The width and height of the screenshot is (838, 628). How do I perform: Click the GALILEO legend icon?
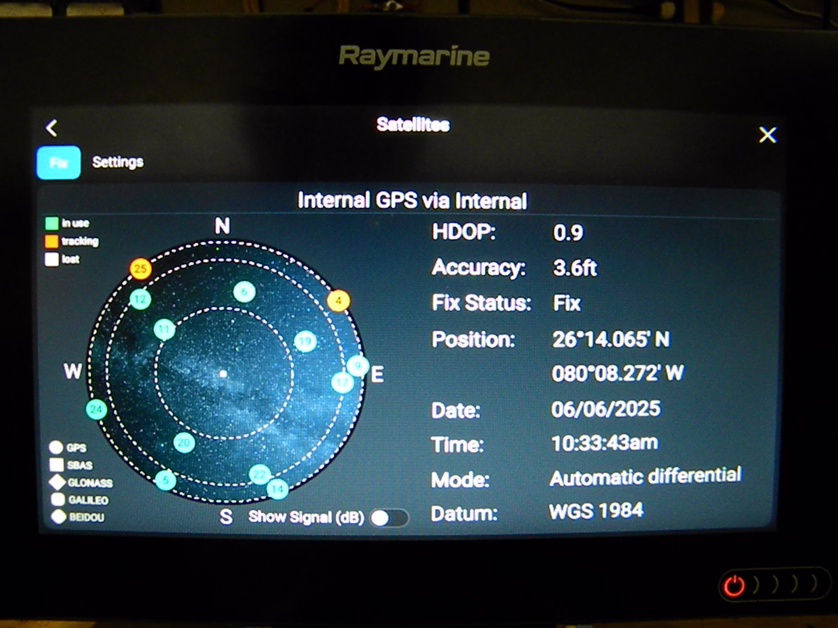click(58, 500)
